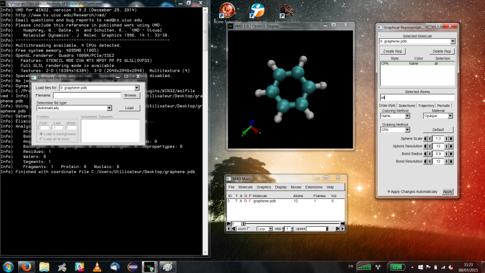Click the Create Rep button
The height and width of the screenshot is (273, 485).
393,51
